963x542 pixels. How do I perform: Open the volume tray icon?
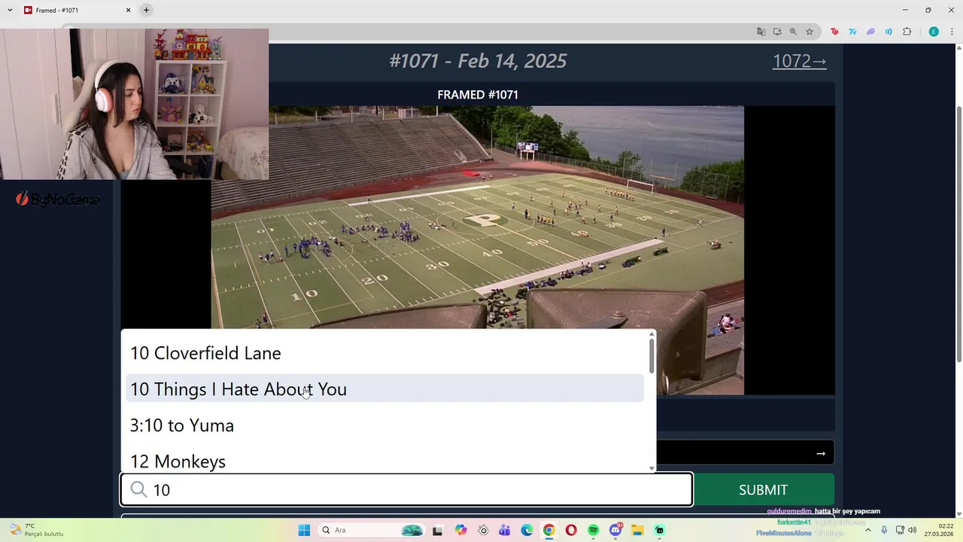[913, 530]
